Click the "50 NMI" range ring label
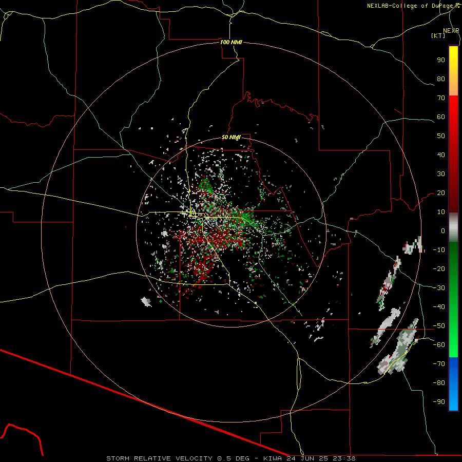 (231, 137)
